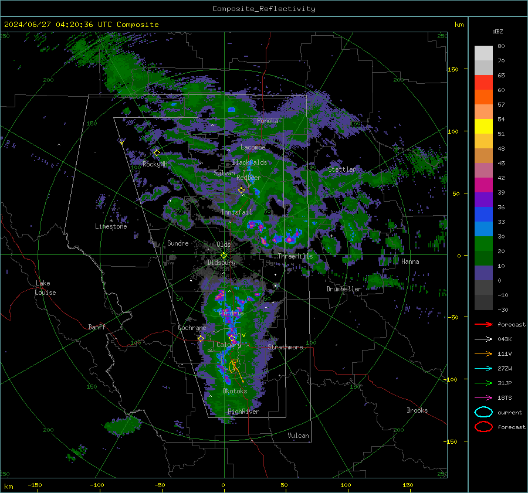This screenshot has width=528, height=493.
Task: Click the Hanna town label
Action: coord(410,261)
